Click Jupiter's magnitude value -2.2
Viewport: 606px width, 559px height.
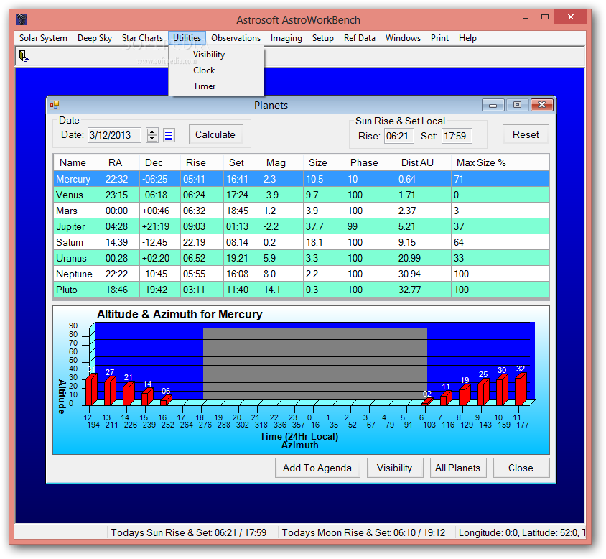(282, 227)
